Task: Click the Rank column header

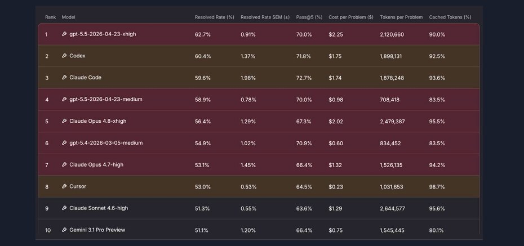Action: coord(51,17)
